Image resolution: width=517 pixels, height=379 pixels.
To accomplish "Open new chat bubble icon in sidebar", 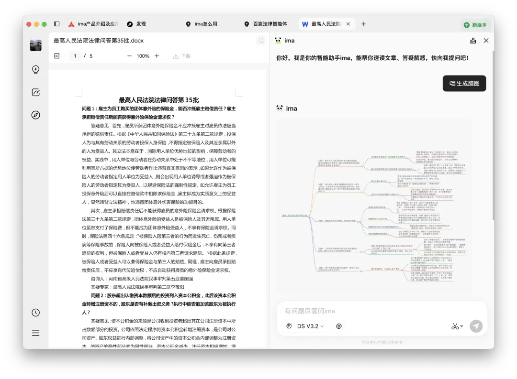I will 35,69.
